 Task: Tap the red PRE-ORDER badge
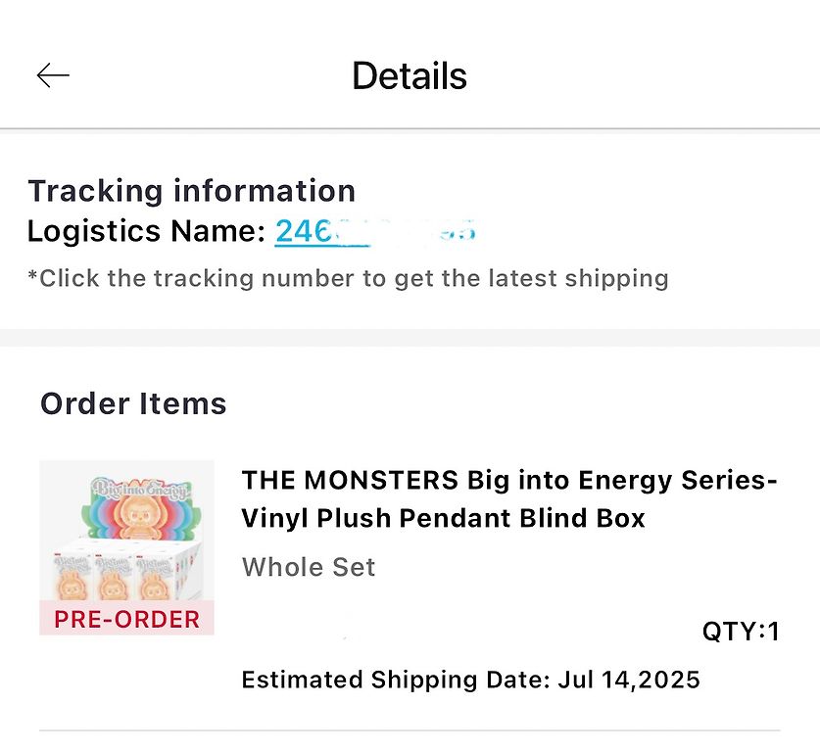click(x=126, y=620)
